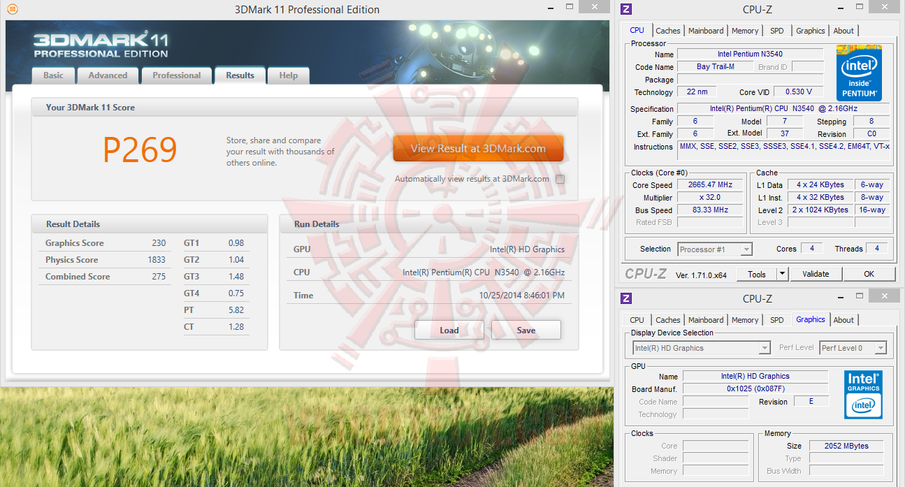Image resolution: width=905 pixels, height=487 pixels.
Task: Click the GPU Name field in Graphics tab
Action: click(755, 376)
